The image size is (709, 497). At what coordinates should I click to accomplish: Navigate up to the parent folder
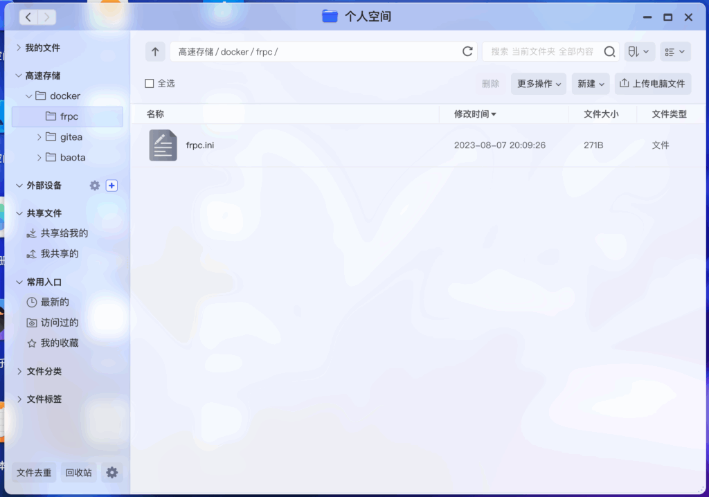pyautogui.click(x=154, y=51)
